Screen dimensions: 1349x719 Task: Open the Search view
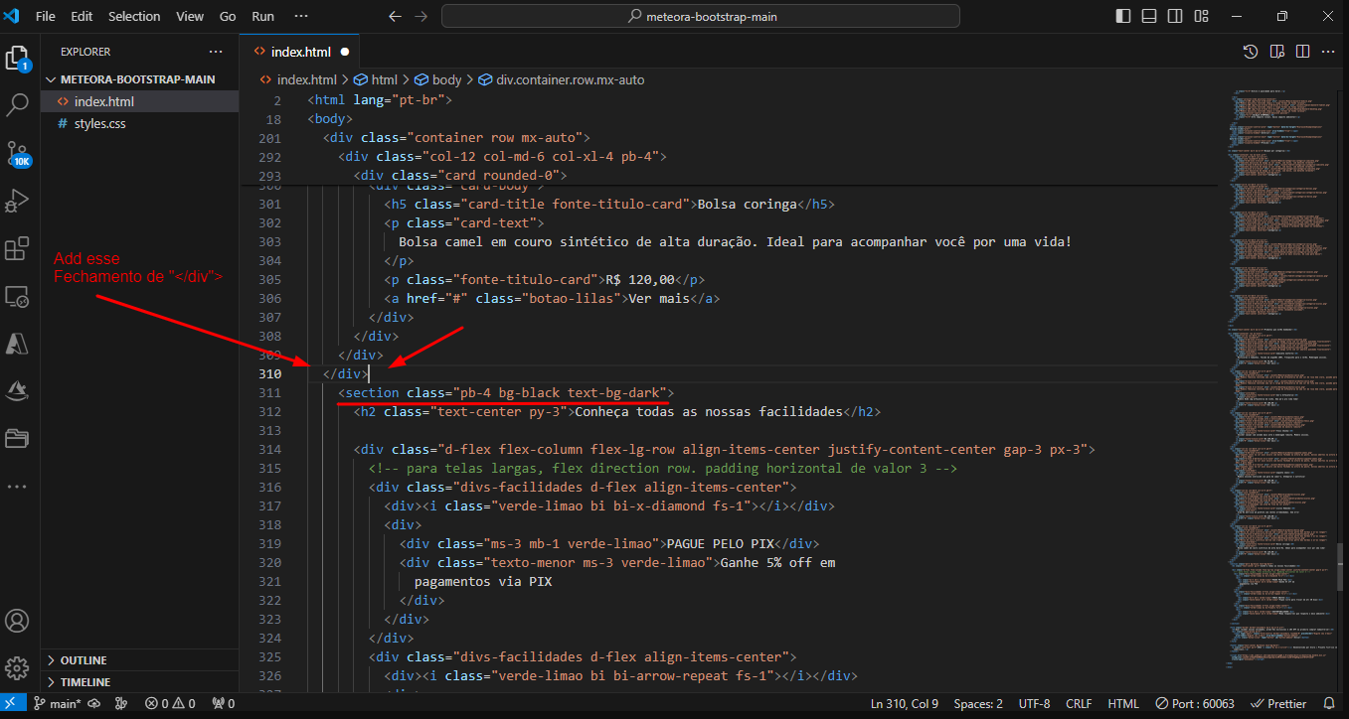point(17,103)
